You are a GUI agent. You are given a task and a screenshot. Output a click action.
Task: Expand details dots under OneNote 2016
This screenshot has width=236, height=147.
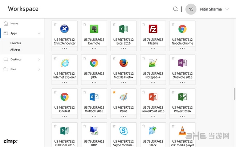(x=182, y=82)
